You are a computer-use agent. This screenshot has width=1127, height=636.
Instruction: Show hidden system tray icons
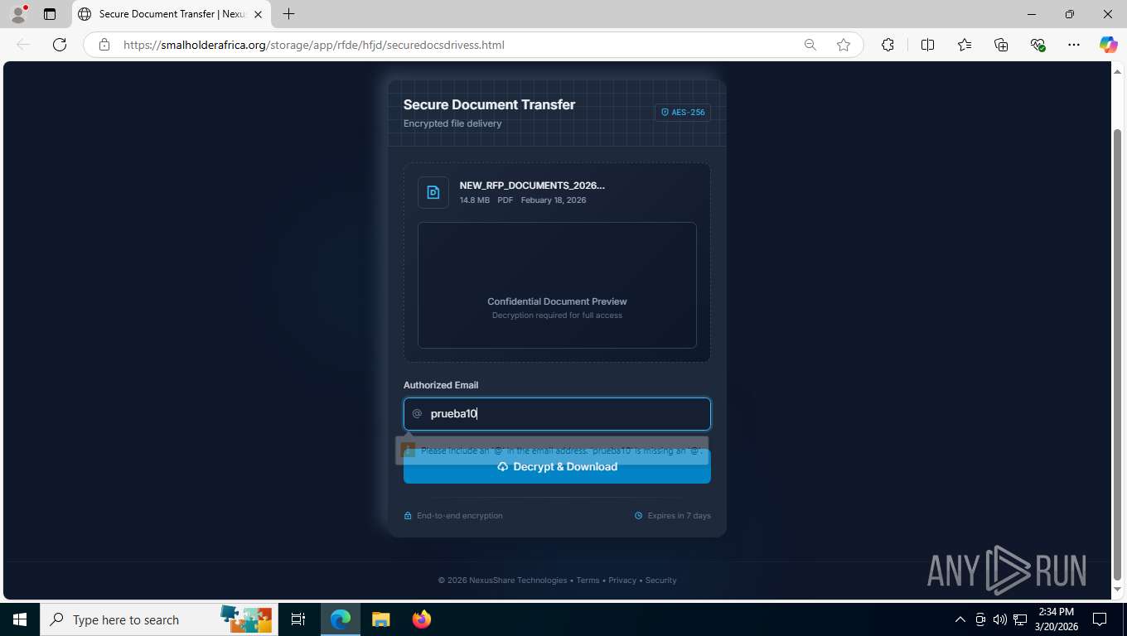(960, 619)
